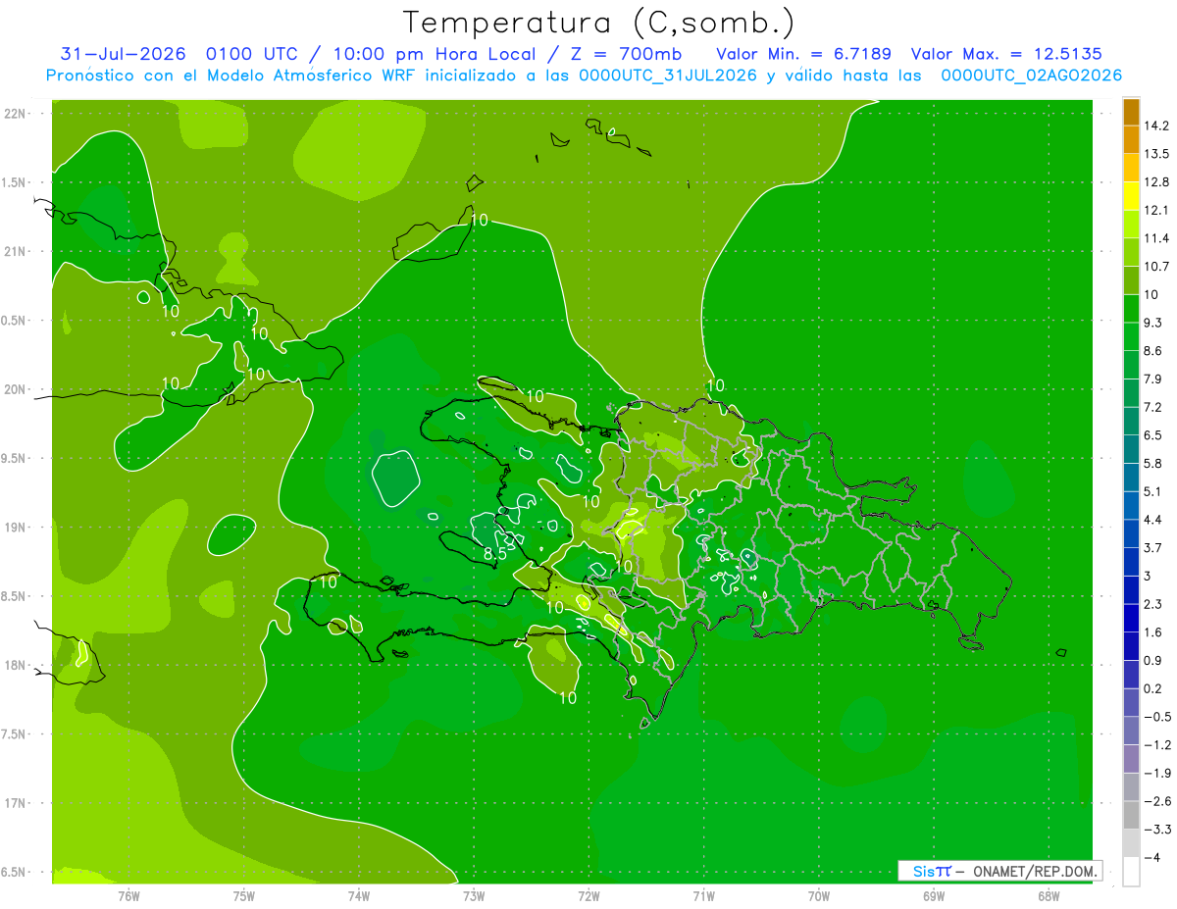1177x909 pixels.
Task: Click the '76W' longitude label
Action: point(128,895)
